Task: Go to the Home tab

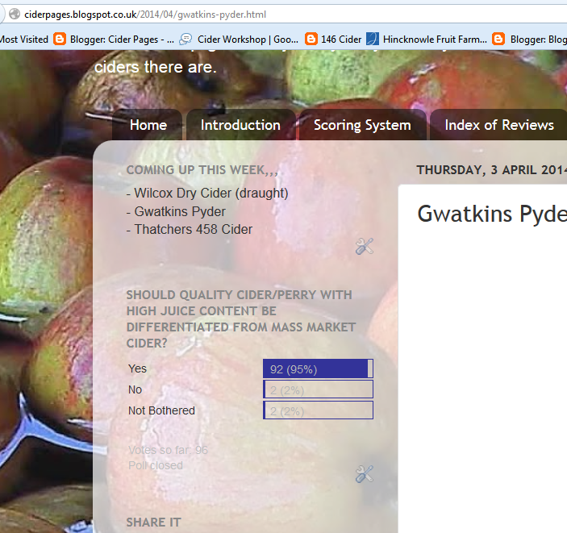Action: click(x=148, y=125)
